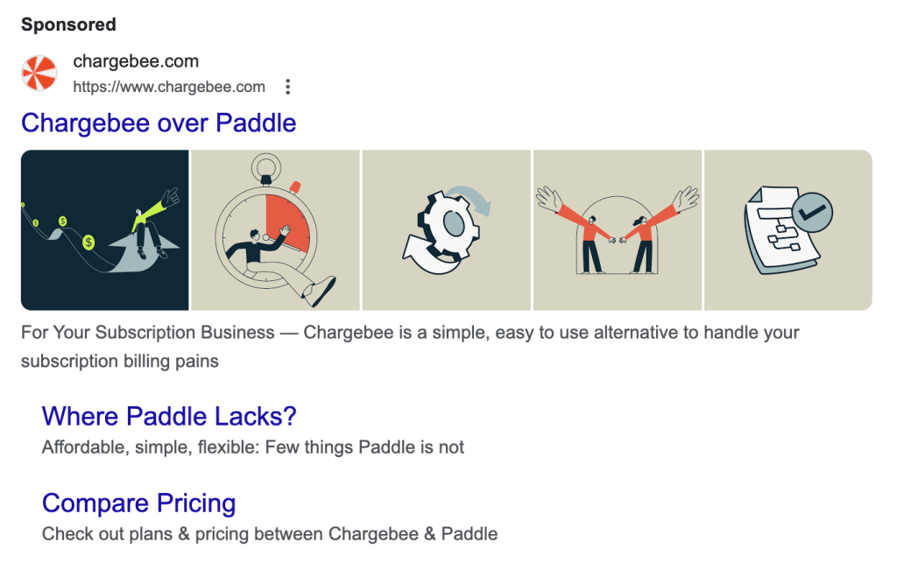The width and height of the screenshot is (897, 570).
Task: Click the https://www.chargebee.com URL text
Action: pos(169,87)
